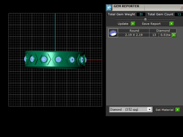This screenshot has width=183, height=137.
Task: Click the material dropdown arrow
Action: pyautogui.click(x=149, y=110)
